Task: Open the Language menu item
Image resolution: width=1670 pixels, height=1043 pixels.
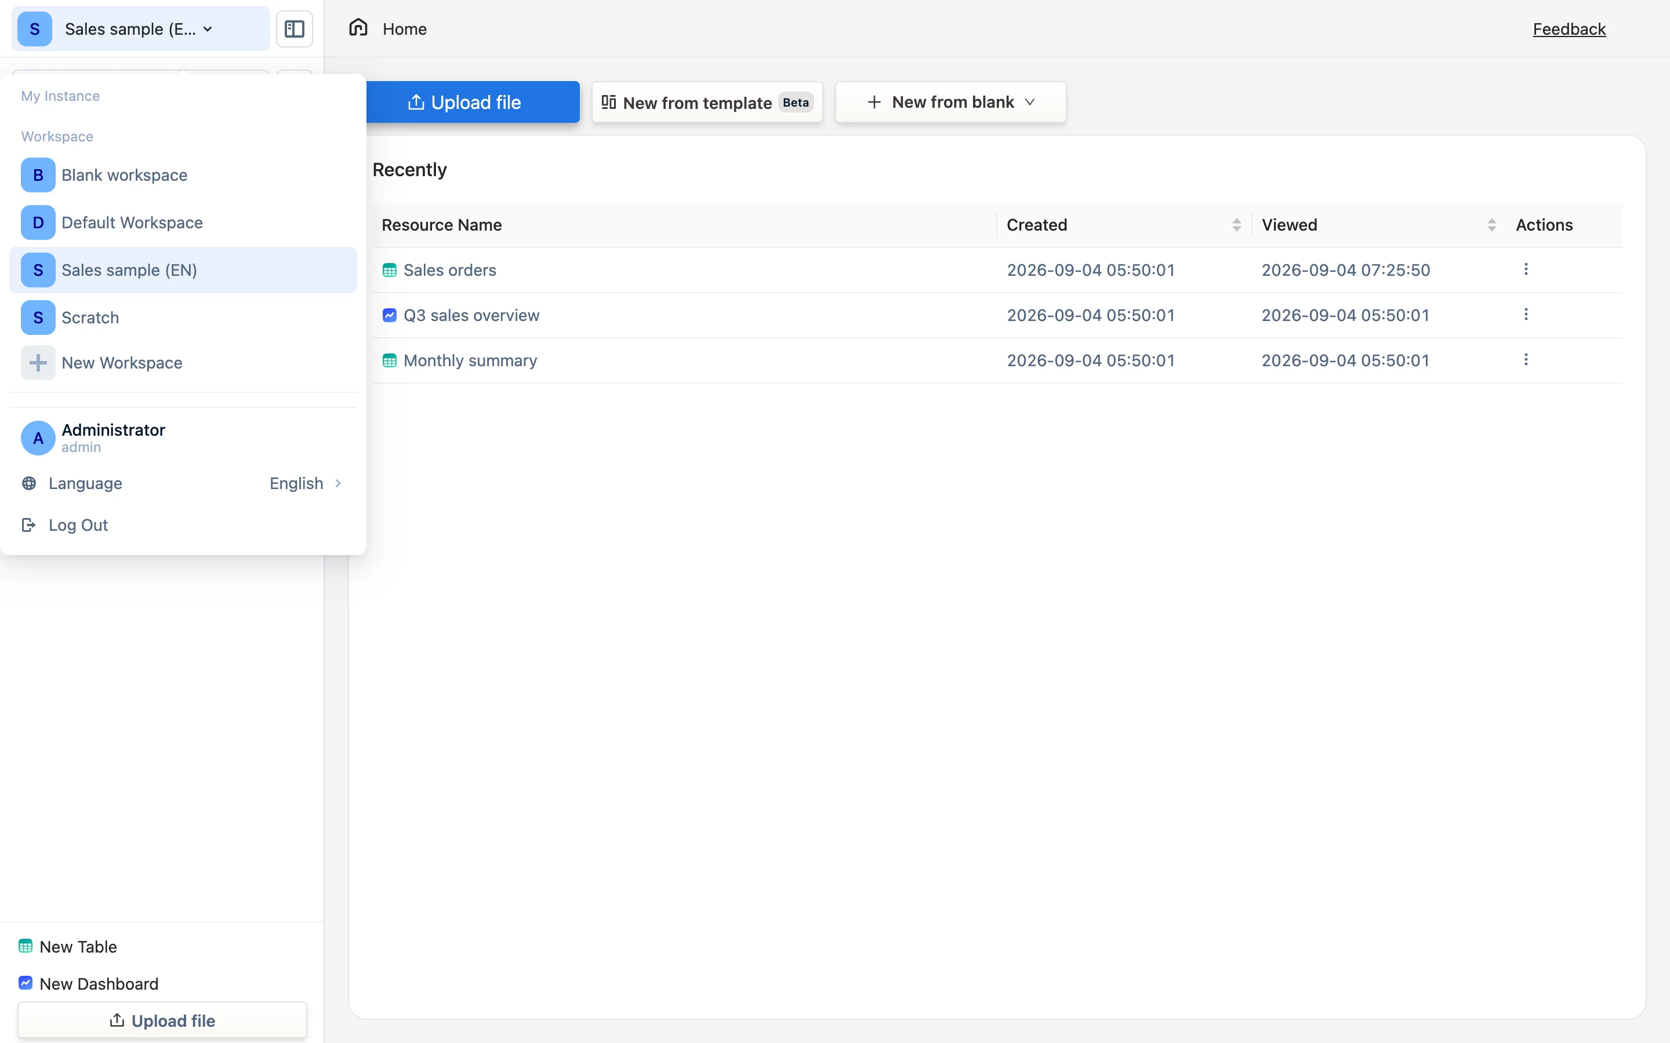Action: point(183,484)
